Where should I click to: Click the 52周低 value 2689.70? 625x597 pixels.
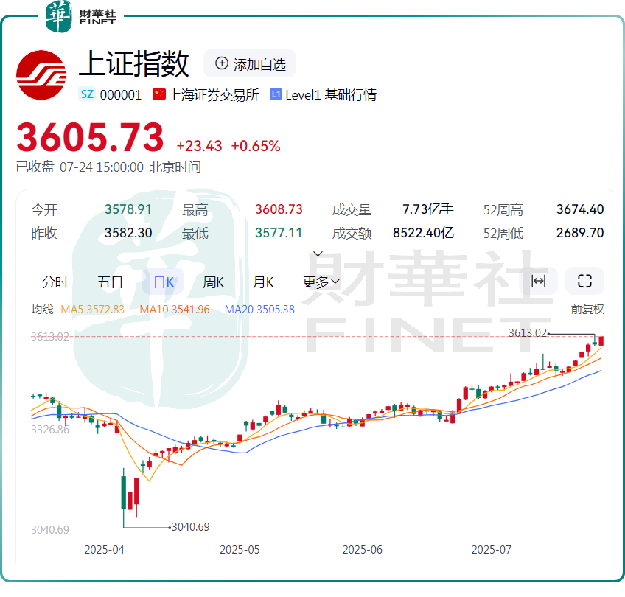pyautogui.click(x=580, y=233)
